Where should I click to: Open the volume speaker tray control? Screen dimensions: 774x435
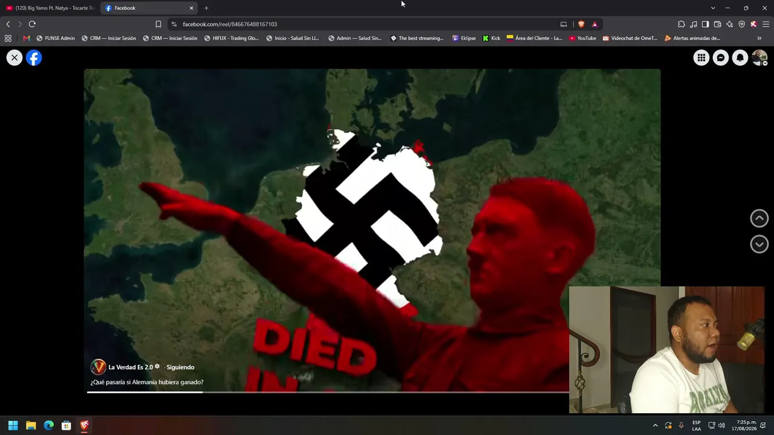(721, 425)
